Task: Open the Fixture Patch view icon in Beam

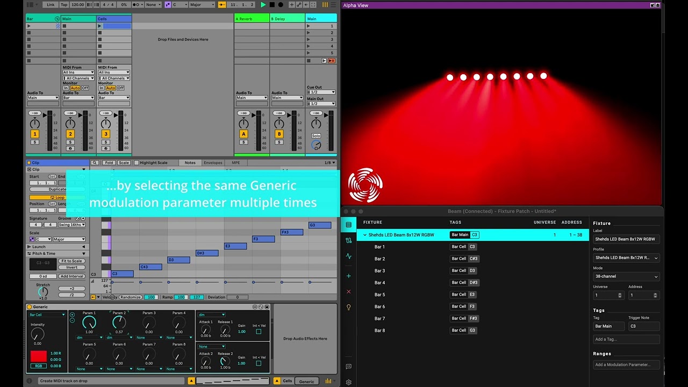Action: tap(348, 225)
